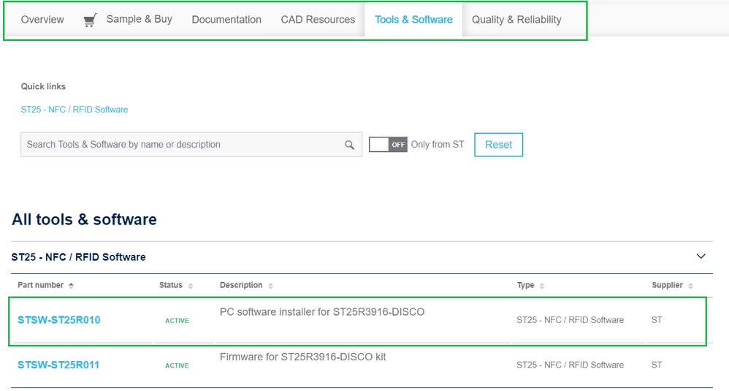Viewport: 729px width, 391px height.
Task: Open the Overview tab
Action: (42, 20)
